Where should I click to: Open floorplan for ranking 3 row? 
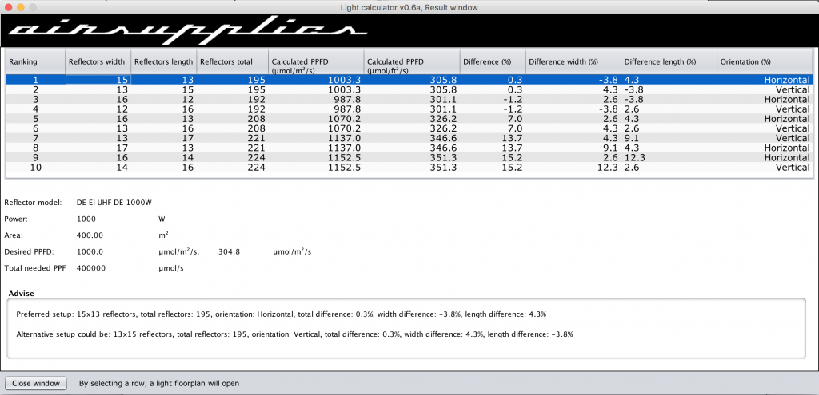click(400, 100)
